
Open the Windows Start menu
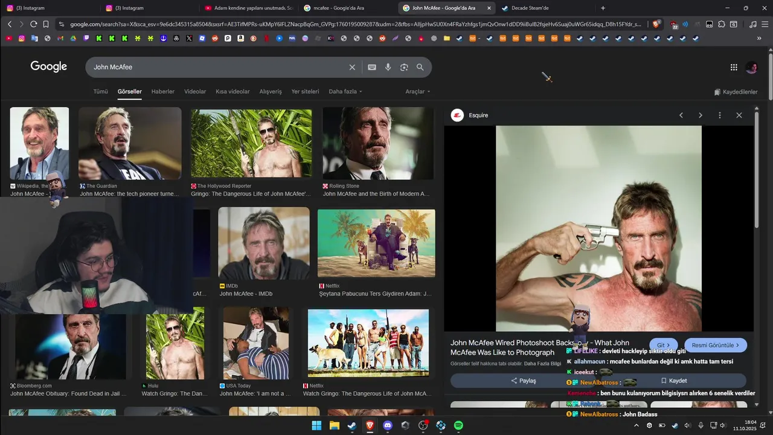coord(316,425)
